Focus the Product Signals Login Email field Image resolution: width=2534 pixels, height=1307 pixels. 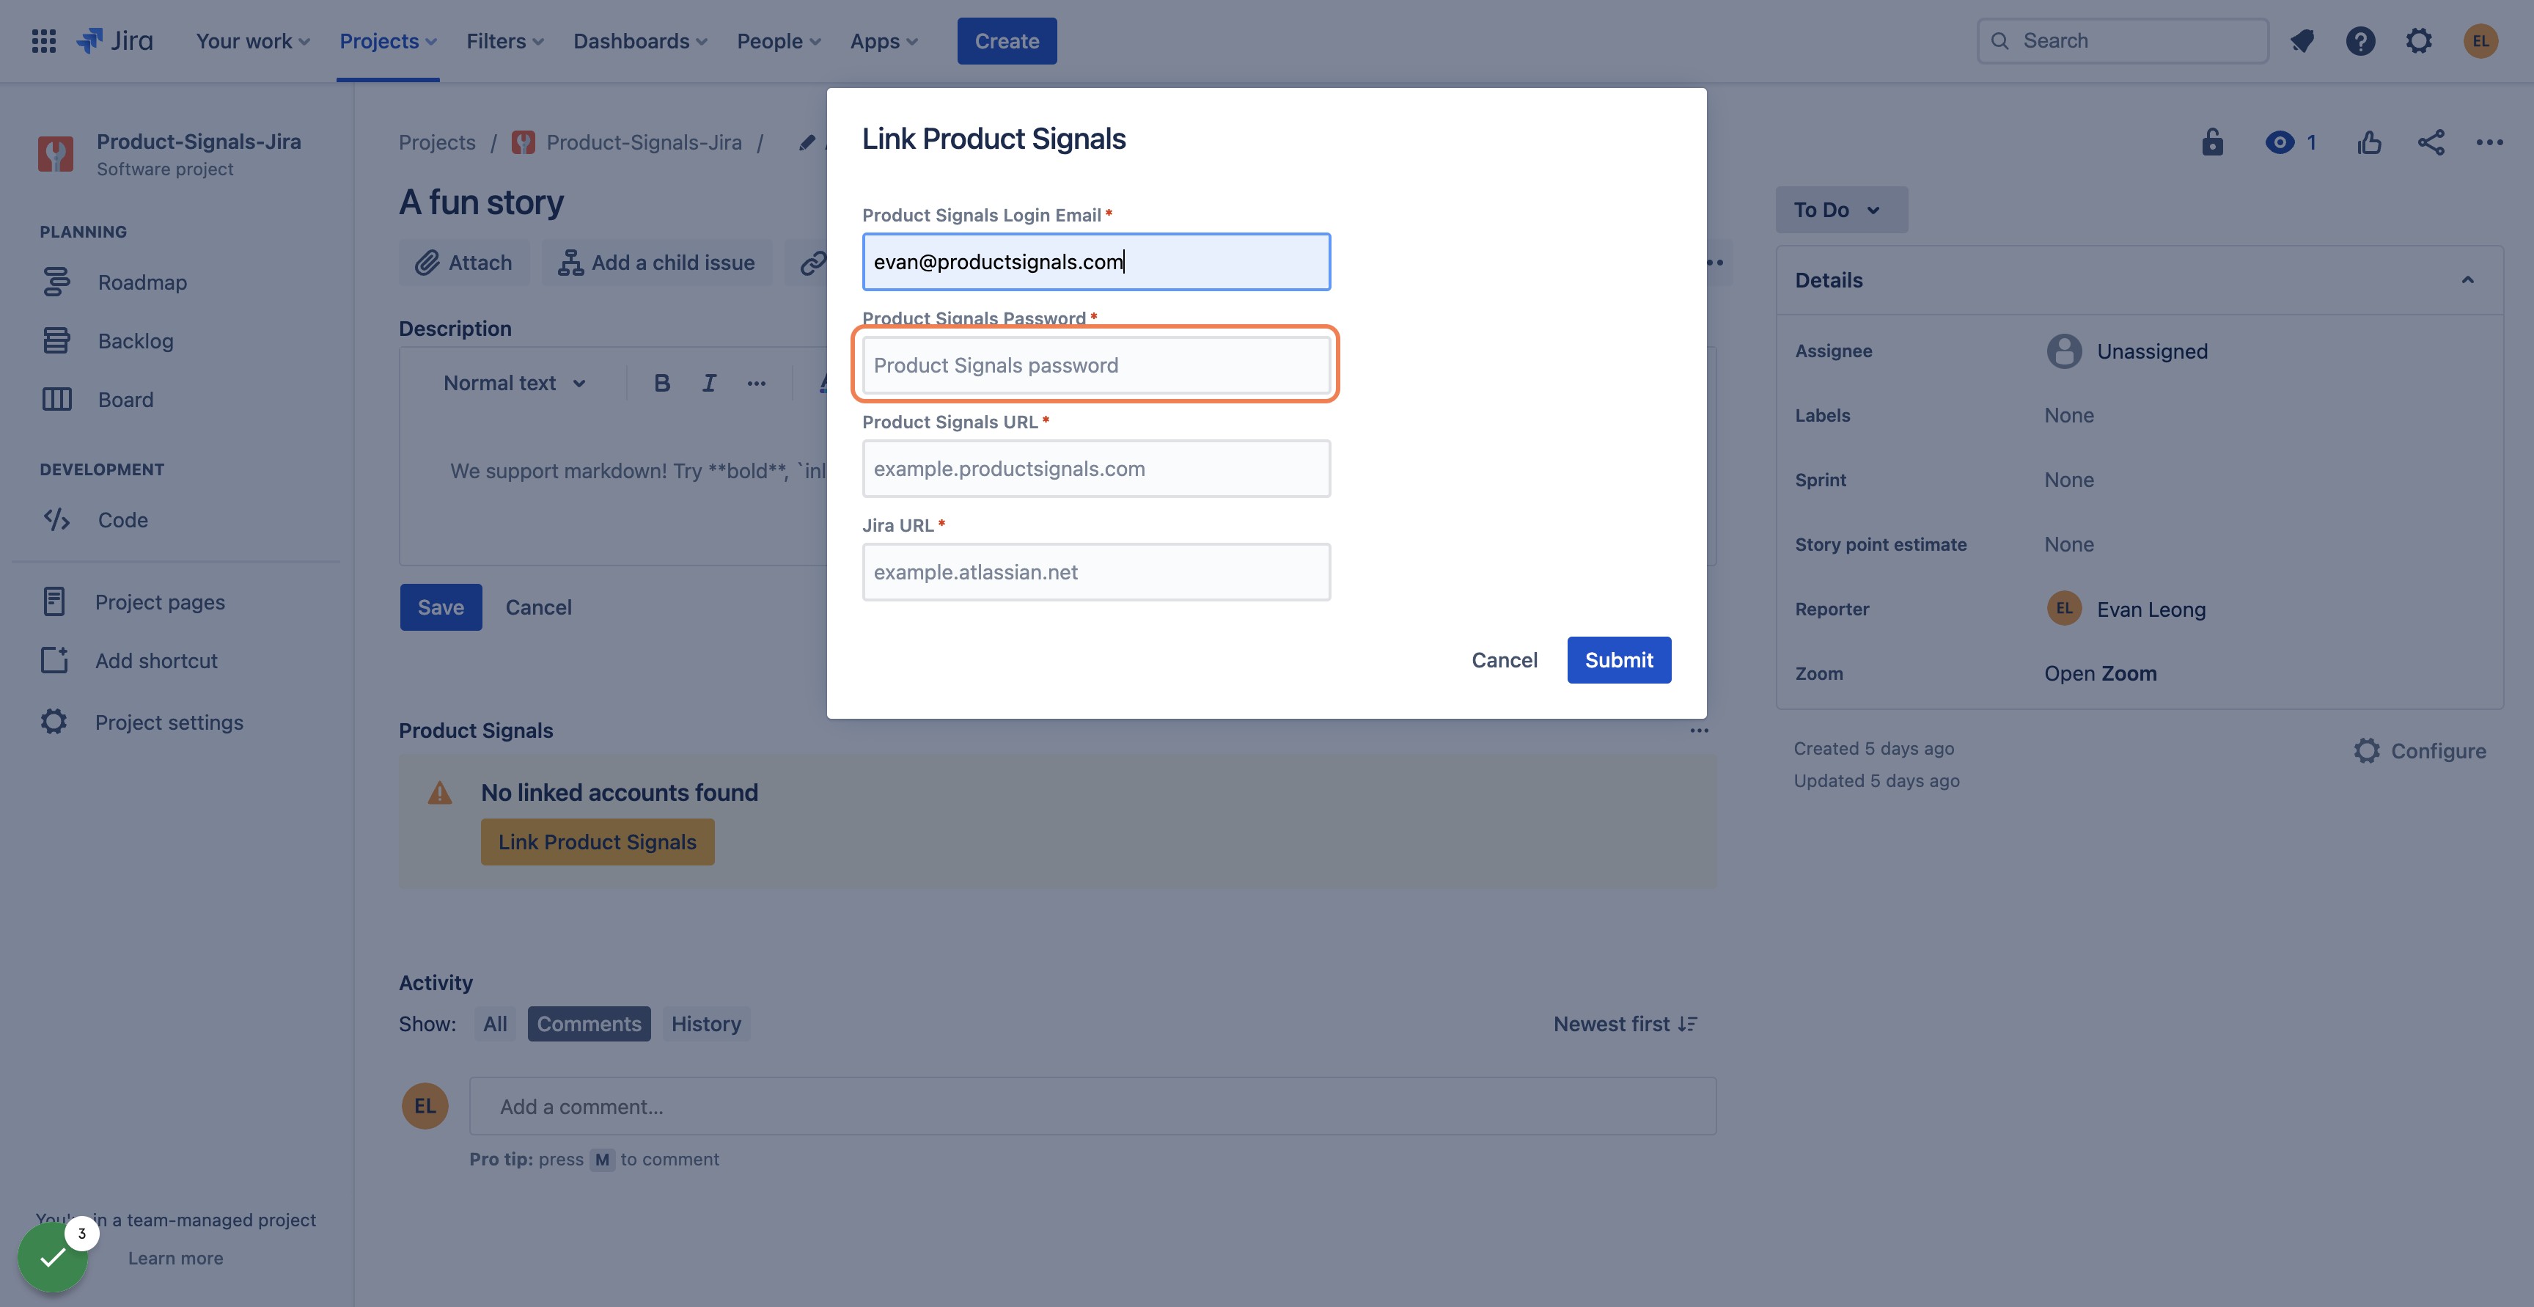pos(1096,262)
